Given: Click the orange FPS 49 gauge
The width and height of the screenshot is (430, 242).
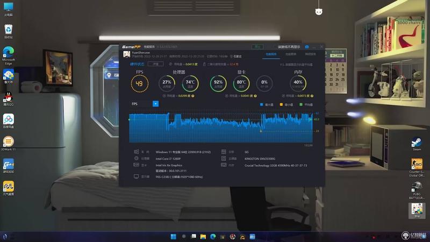Looking at the screenshot, I should [x=140, y=83].
